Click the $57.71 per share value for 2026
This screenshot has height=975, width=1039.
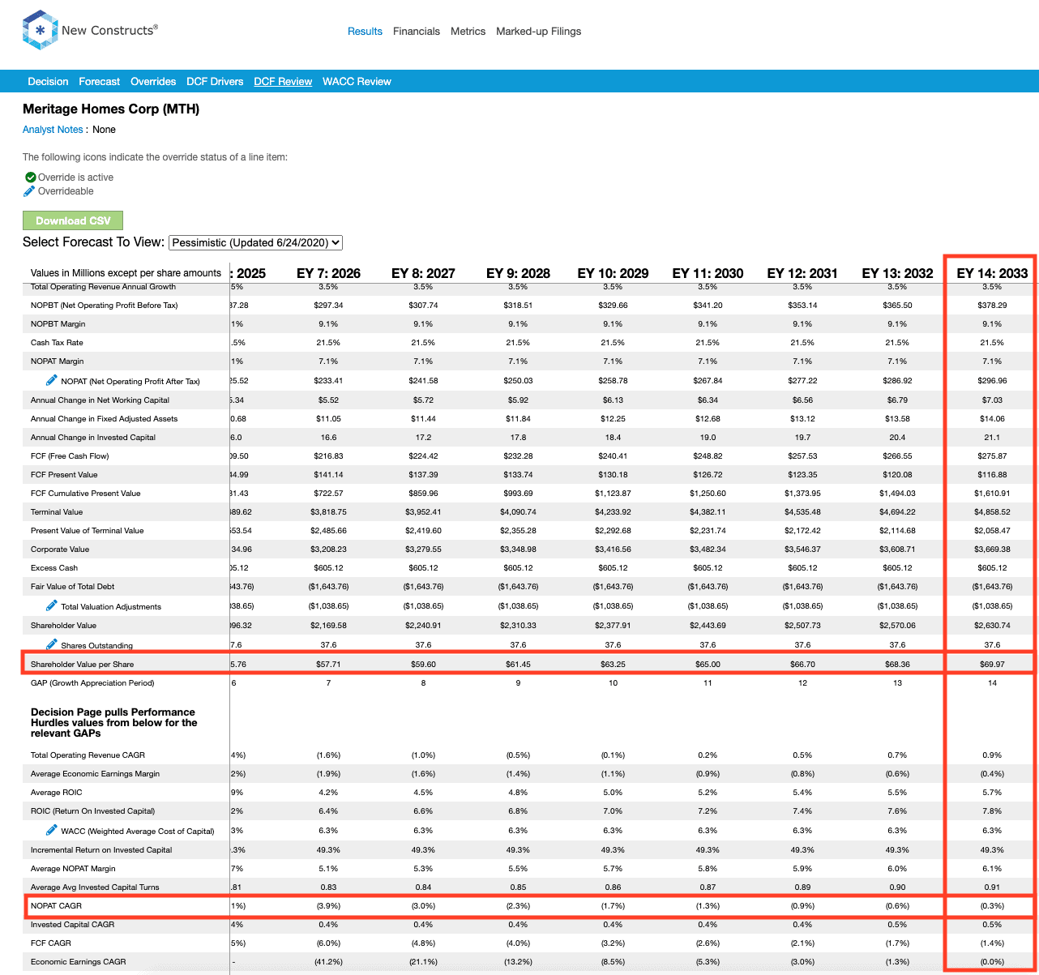(x=328, y=665)
